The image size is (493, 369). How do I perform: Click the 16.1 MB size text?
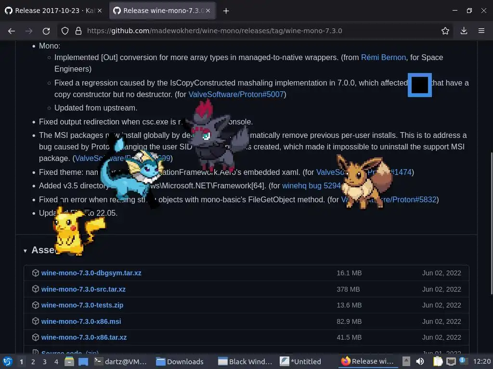tap(349, 273)
